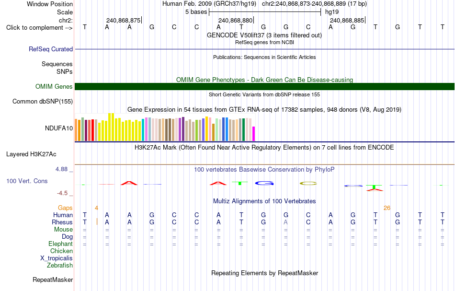This screenshot has height=291, width=455.
Task: Open the Layered H3K27Ac track label
Action: point(31,154)
